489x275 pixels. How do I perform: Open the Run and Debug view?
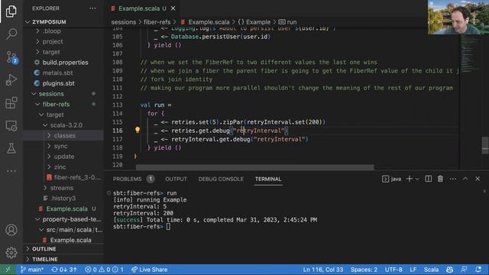[11, 79]
